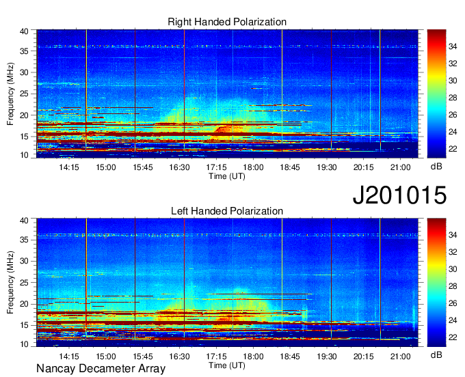Click the 22 dB mark on Left Handed colorbar
The width and height of the screenshot is (465, 377).
coord(453,337)
